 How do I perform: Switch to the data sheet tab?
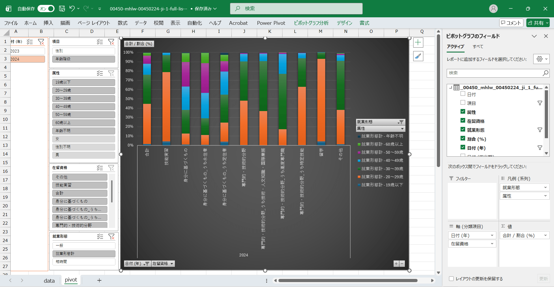[x=49, y=281]
